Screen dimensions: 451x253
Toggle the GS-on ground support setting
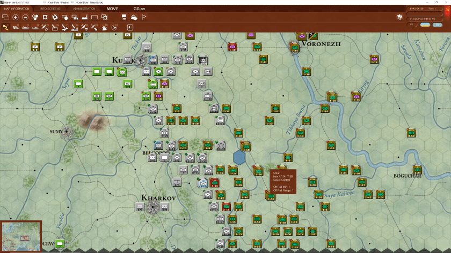click(x=139, y=9)
